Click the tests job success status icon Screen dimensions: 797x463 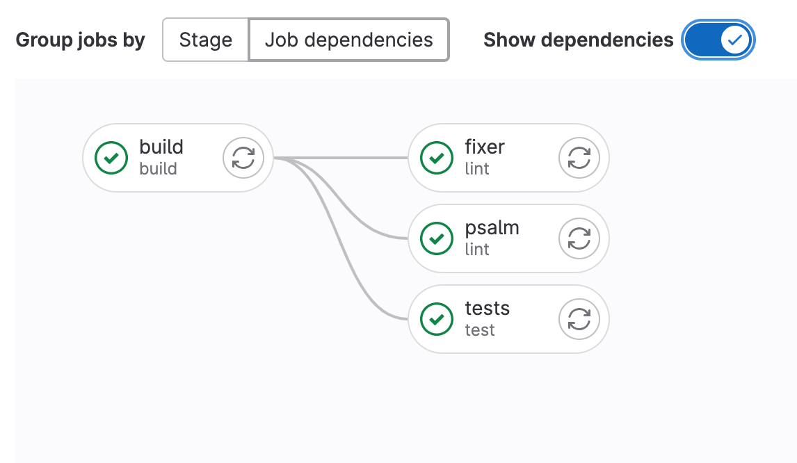tap(436, 319)
